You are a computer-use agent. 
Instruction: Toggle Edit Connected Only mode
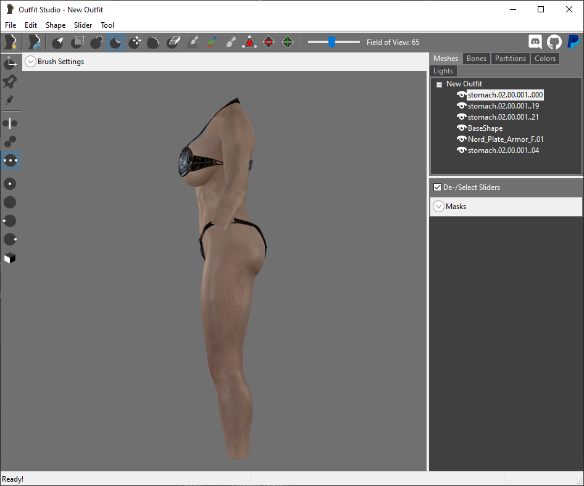click(10, 142)
